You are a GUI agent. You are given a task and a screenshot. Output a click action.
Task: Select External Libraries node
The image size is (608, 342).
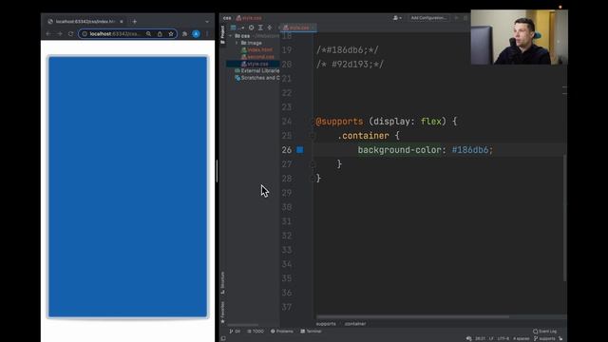click(x=257, y=71)
